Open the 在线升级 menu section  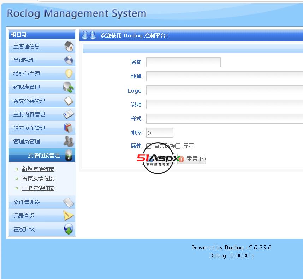pos(42,229)
